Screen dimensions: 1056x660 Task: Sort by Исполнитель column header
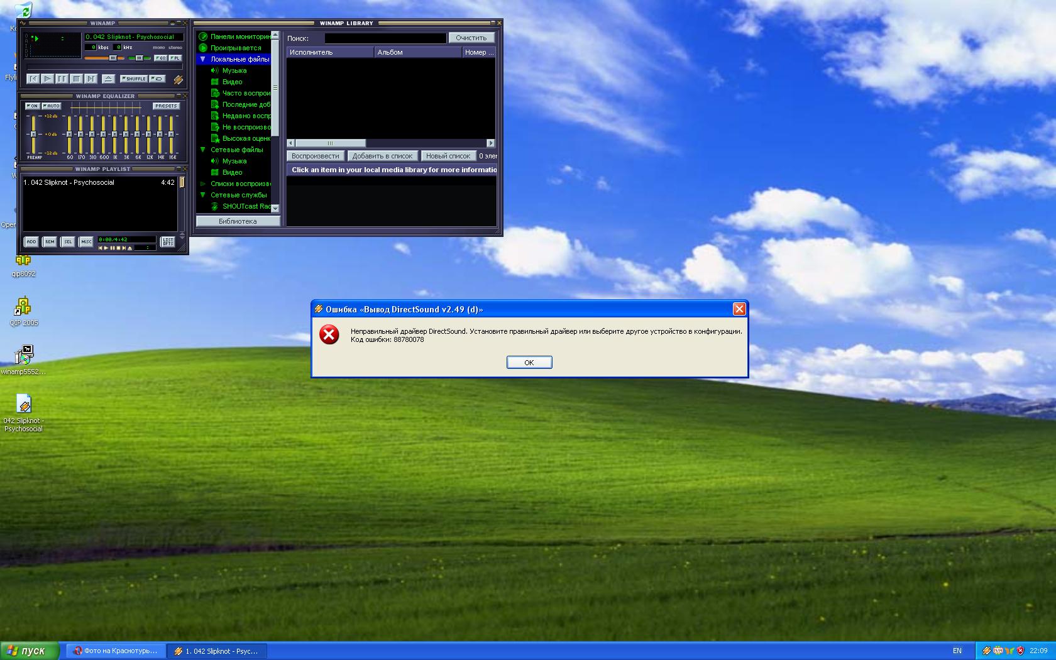click(330, 52)
